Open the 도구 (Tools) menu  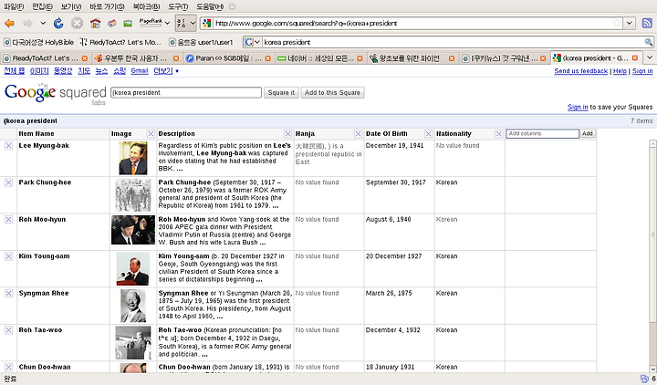178,6
